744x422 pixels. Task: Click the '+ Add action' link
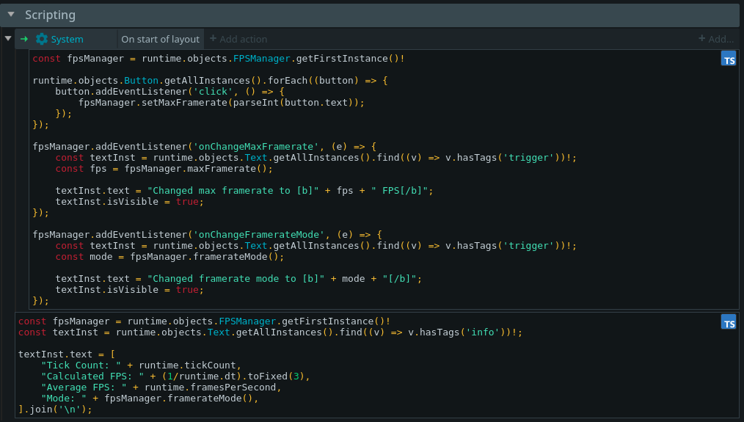tap(238, 39)
